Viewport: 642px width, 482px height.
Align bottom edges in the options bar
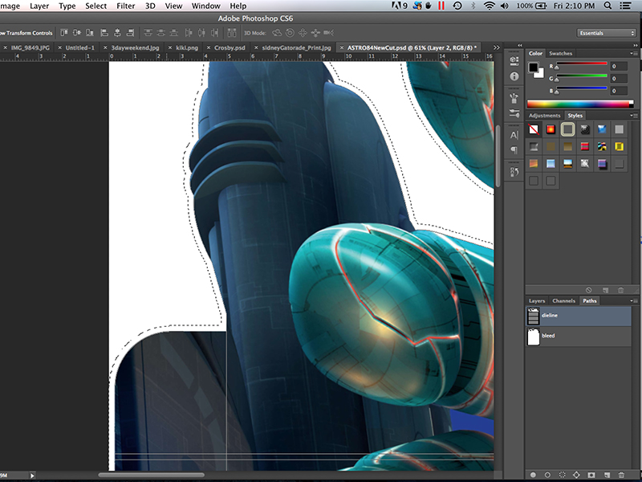[90, 33]
